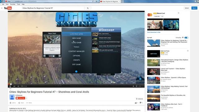The height and width of the screenshot is (112, 199).
Task: Click the ad info icon beside MasterCard
Action: point(178,13)
